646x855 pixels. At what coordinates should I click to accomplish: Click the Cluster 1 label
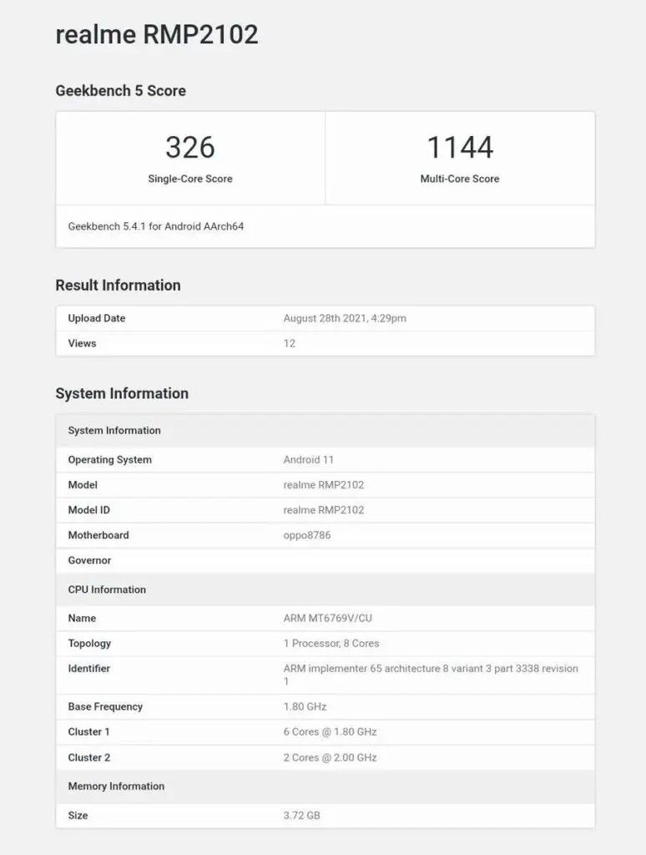coord(88,731)
